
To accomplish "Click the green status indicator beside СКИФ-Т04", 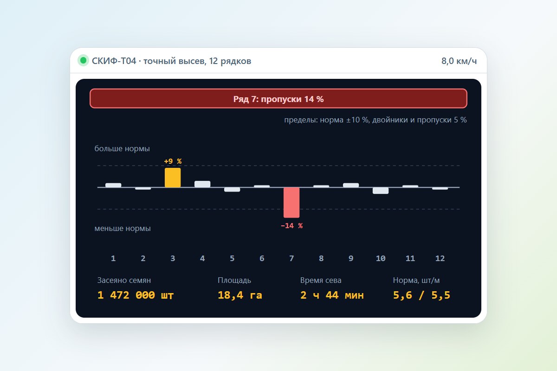I will (x=83, y=61).
